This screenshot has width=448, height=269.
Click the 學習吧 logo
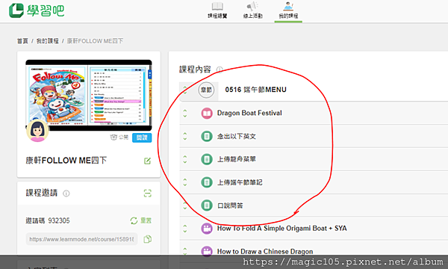pos(37,11)
